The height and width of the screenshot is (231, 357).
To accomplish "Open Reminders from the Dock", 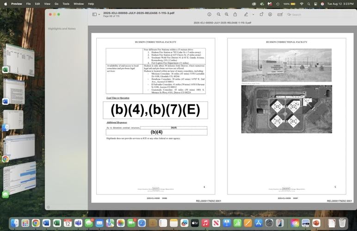I will click(163, 223).
